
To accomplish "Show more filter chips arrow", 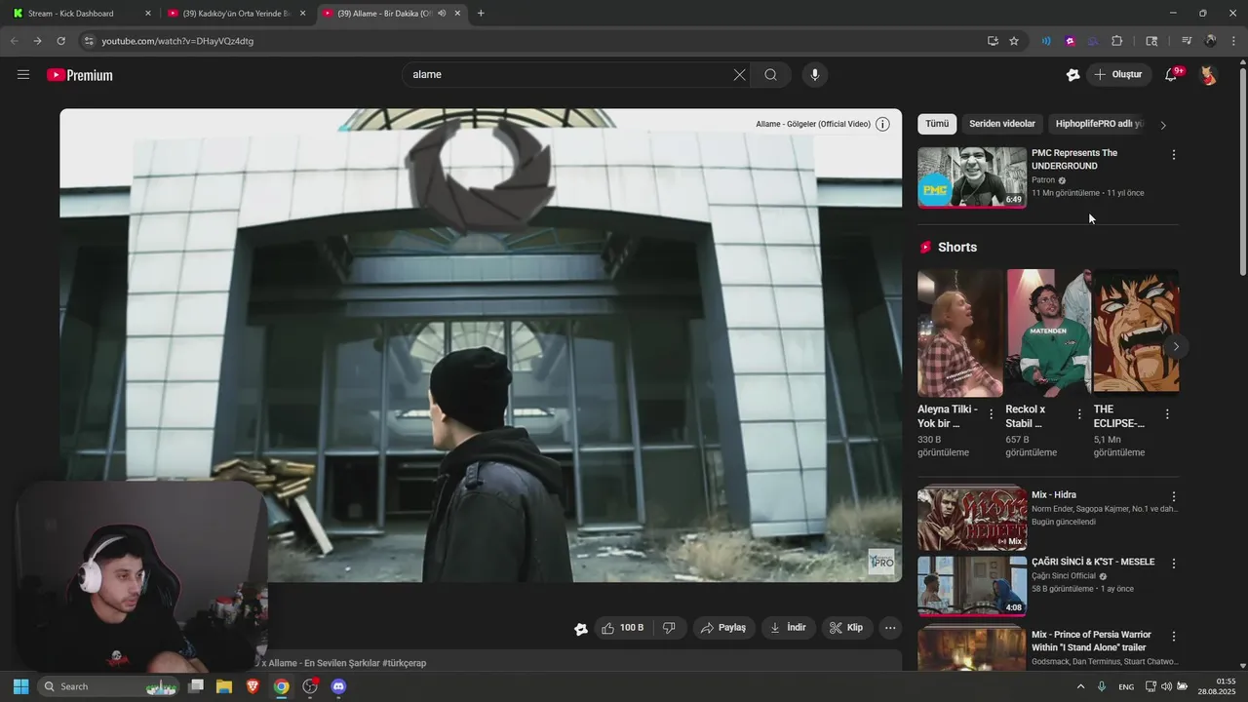I will point(1162,125).
